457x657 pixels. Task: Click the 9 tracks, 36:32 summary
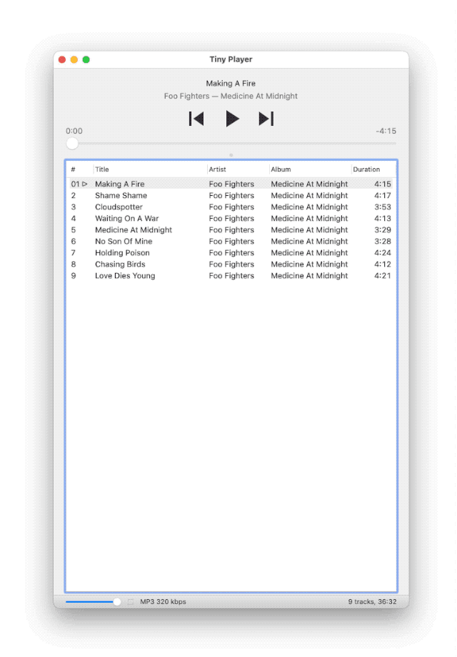pos(372,602)
